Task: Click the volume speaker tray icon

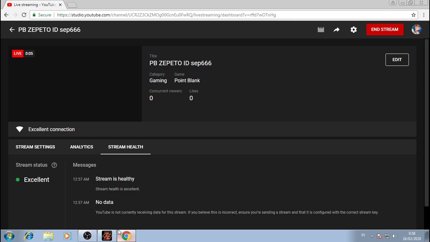Action: (394, 236)
